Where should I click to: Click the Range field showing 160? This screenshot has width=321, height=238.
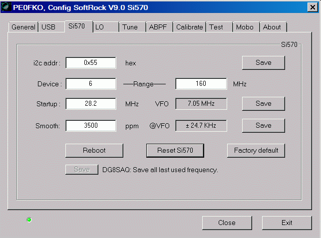(201, 84)
